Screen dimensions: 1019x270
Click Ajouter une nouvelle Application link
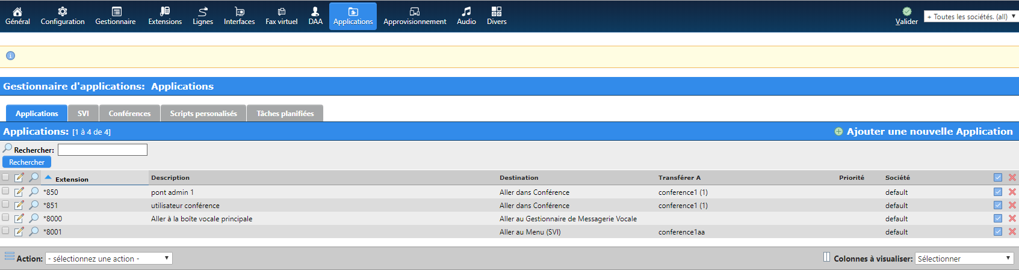(x=929, y=131)
